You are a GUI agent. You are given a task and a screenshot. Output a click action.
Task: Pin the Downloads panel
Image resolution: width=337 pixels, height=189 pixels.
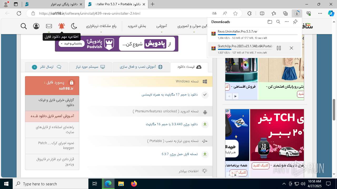click(x=295, y=22)
